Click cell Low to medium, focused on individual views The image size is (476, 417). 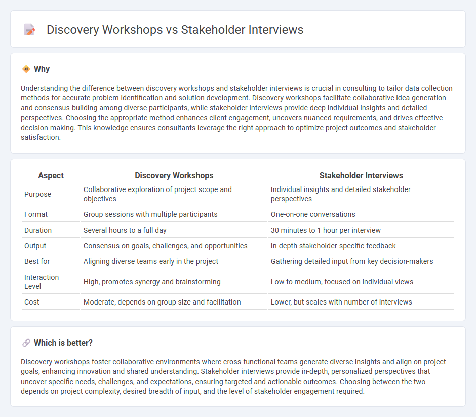361,282
